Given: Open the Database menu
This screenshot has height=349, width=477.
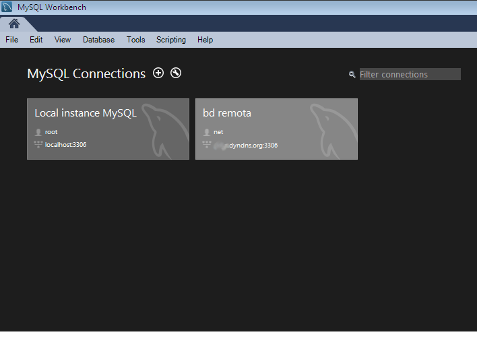Looking at the screenshot, I should (98, 40).
